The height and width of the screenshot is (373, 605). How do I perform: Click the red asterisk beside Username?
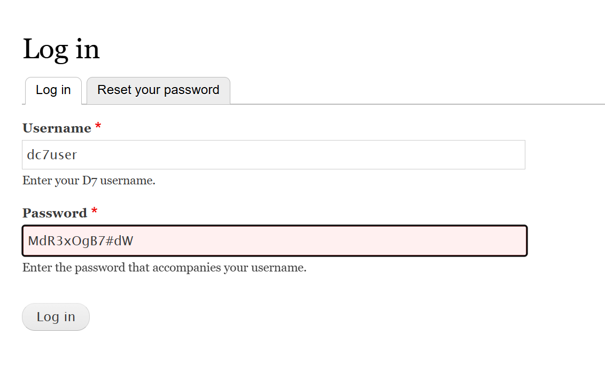point(98,127)
